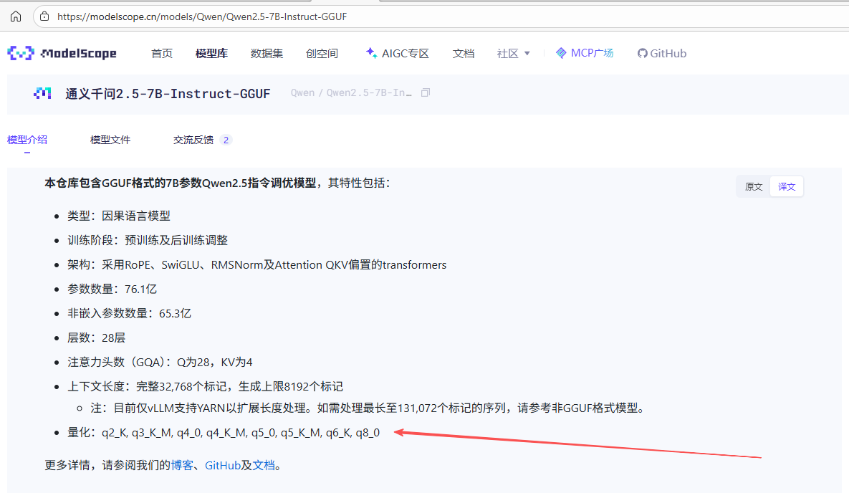Screen dimensions: 849x493
Task: Click the vLLM YARN note line
Action: [369, 408]
